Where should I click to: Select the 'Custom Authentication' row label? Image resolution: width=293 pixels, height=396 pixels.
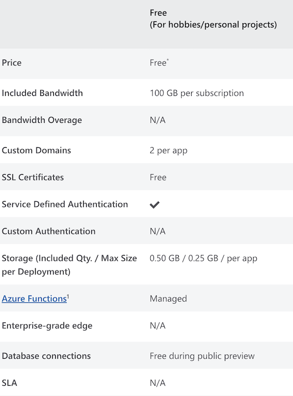point(49,231)
